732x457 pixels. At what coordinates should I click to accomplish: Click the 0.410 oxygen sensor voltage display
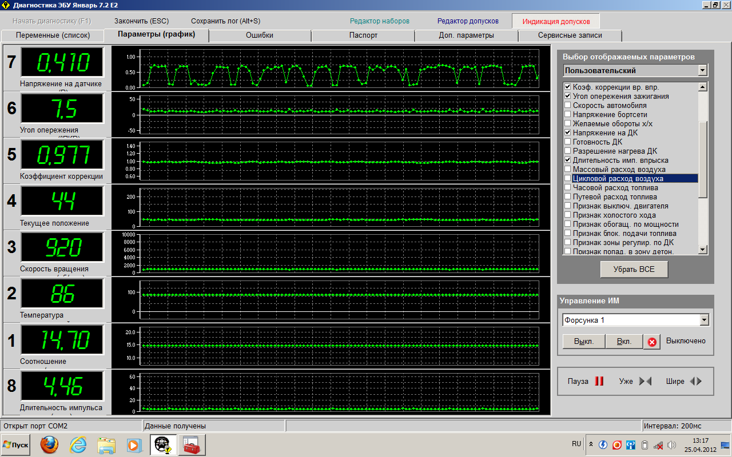[62, 62]
